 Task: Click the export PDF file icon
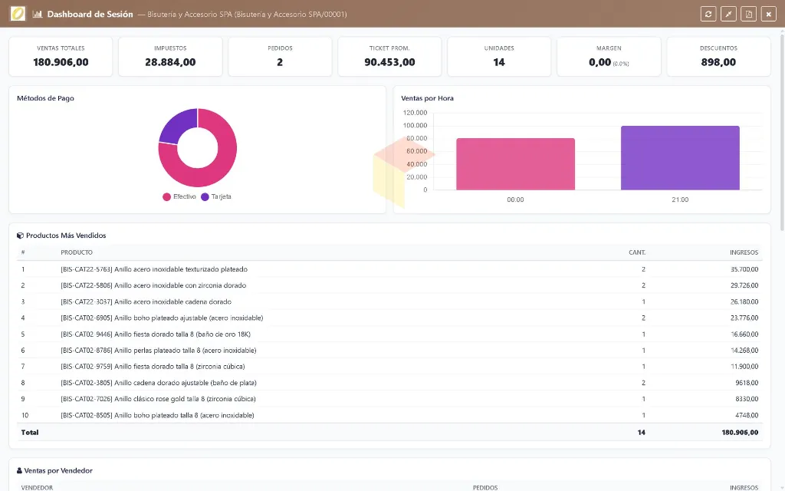tap(748, 14)
